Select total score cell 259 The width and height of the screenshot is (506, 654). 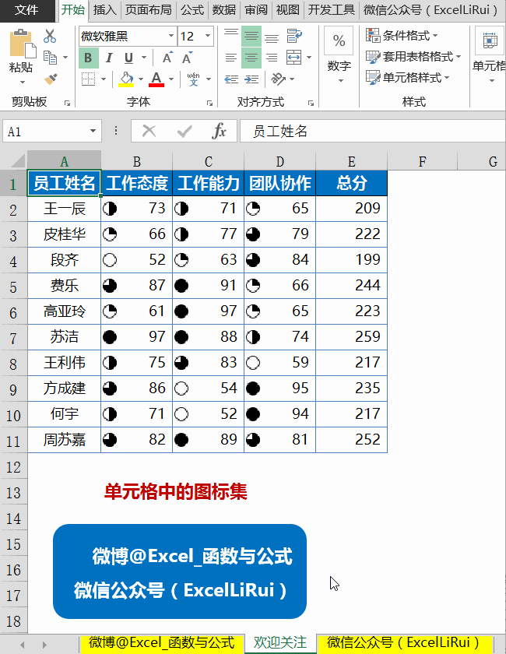(x=352, y=336)
